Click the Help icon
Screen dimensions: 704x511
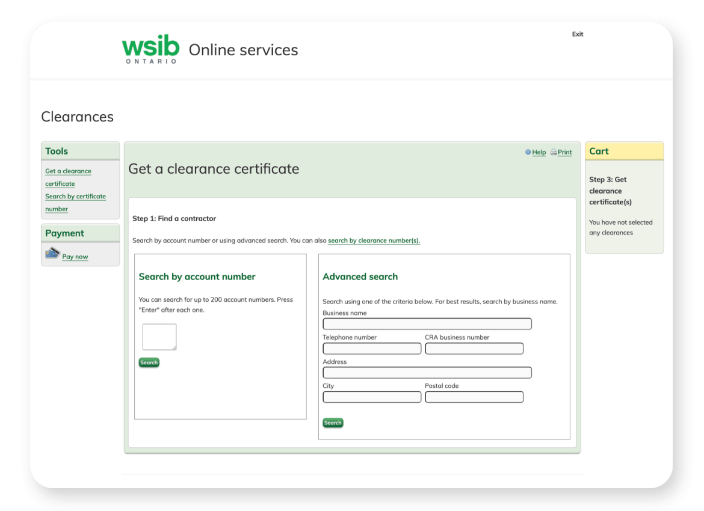tap(527, 152)
